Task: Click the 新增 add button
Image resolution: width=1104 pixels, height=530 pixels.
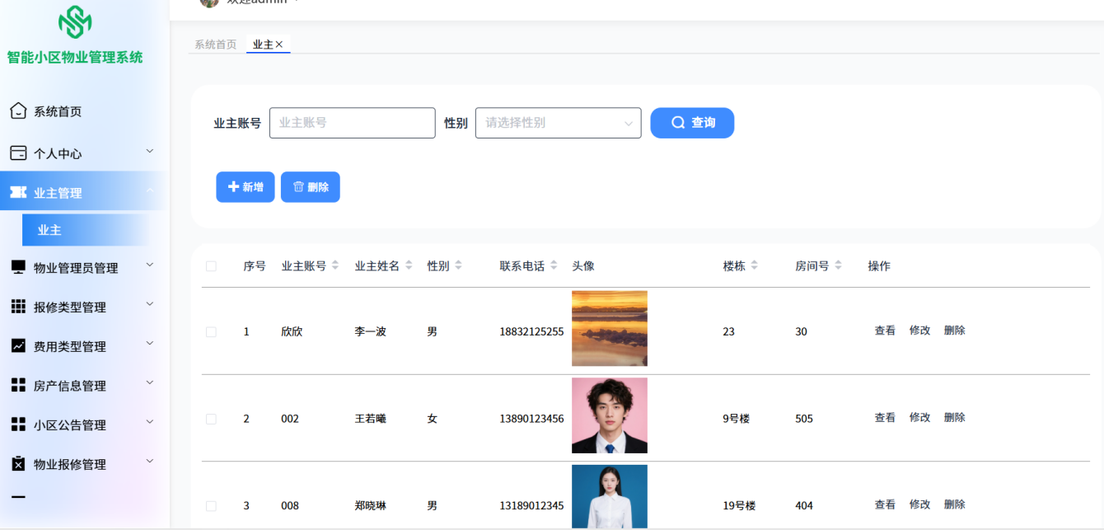Action: pos(246,187)
